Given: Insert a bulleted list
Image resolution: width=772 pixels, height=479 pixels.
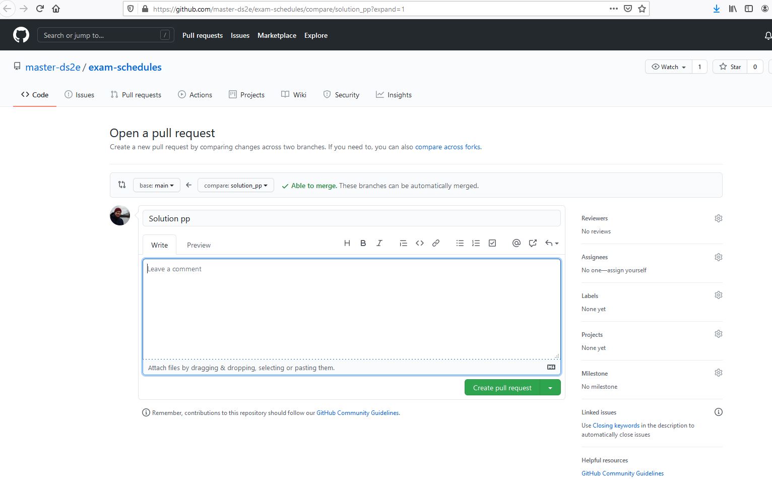Looking at the screenshot, I should pyautogui.click(x=460, y=243).
